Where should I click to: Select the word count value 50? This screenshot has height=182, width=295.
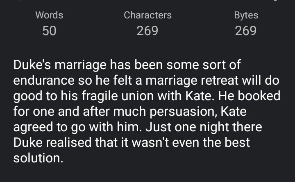click(49, 31)
